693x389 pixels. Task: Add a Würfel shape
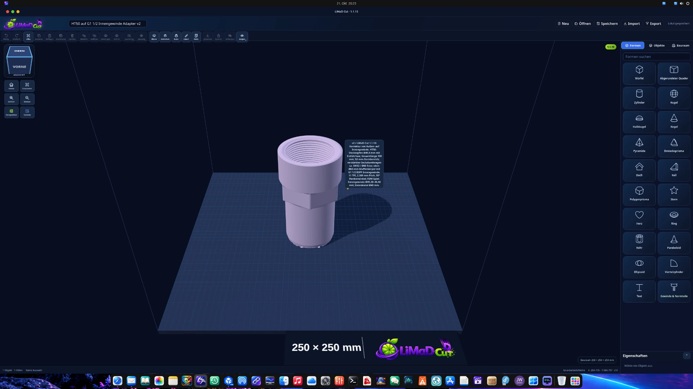point(639,73)
